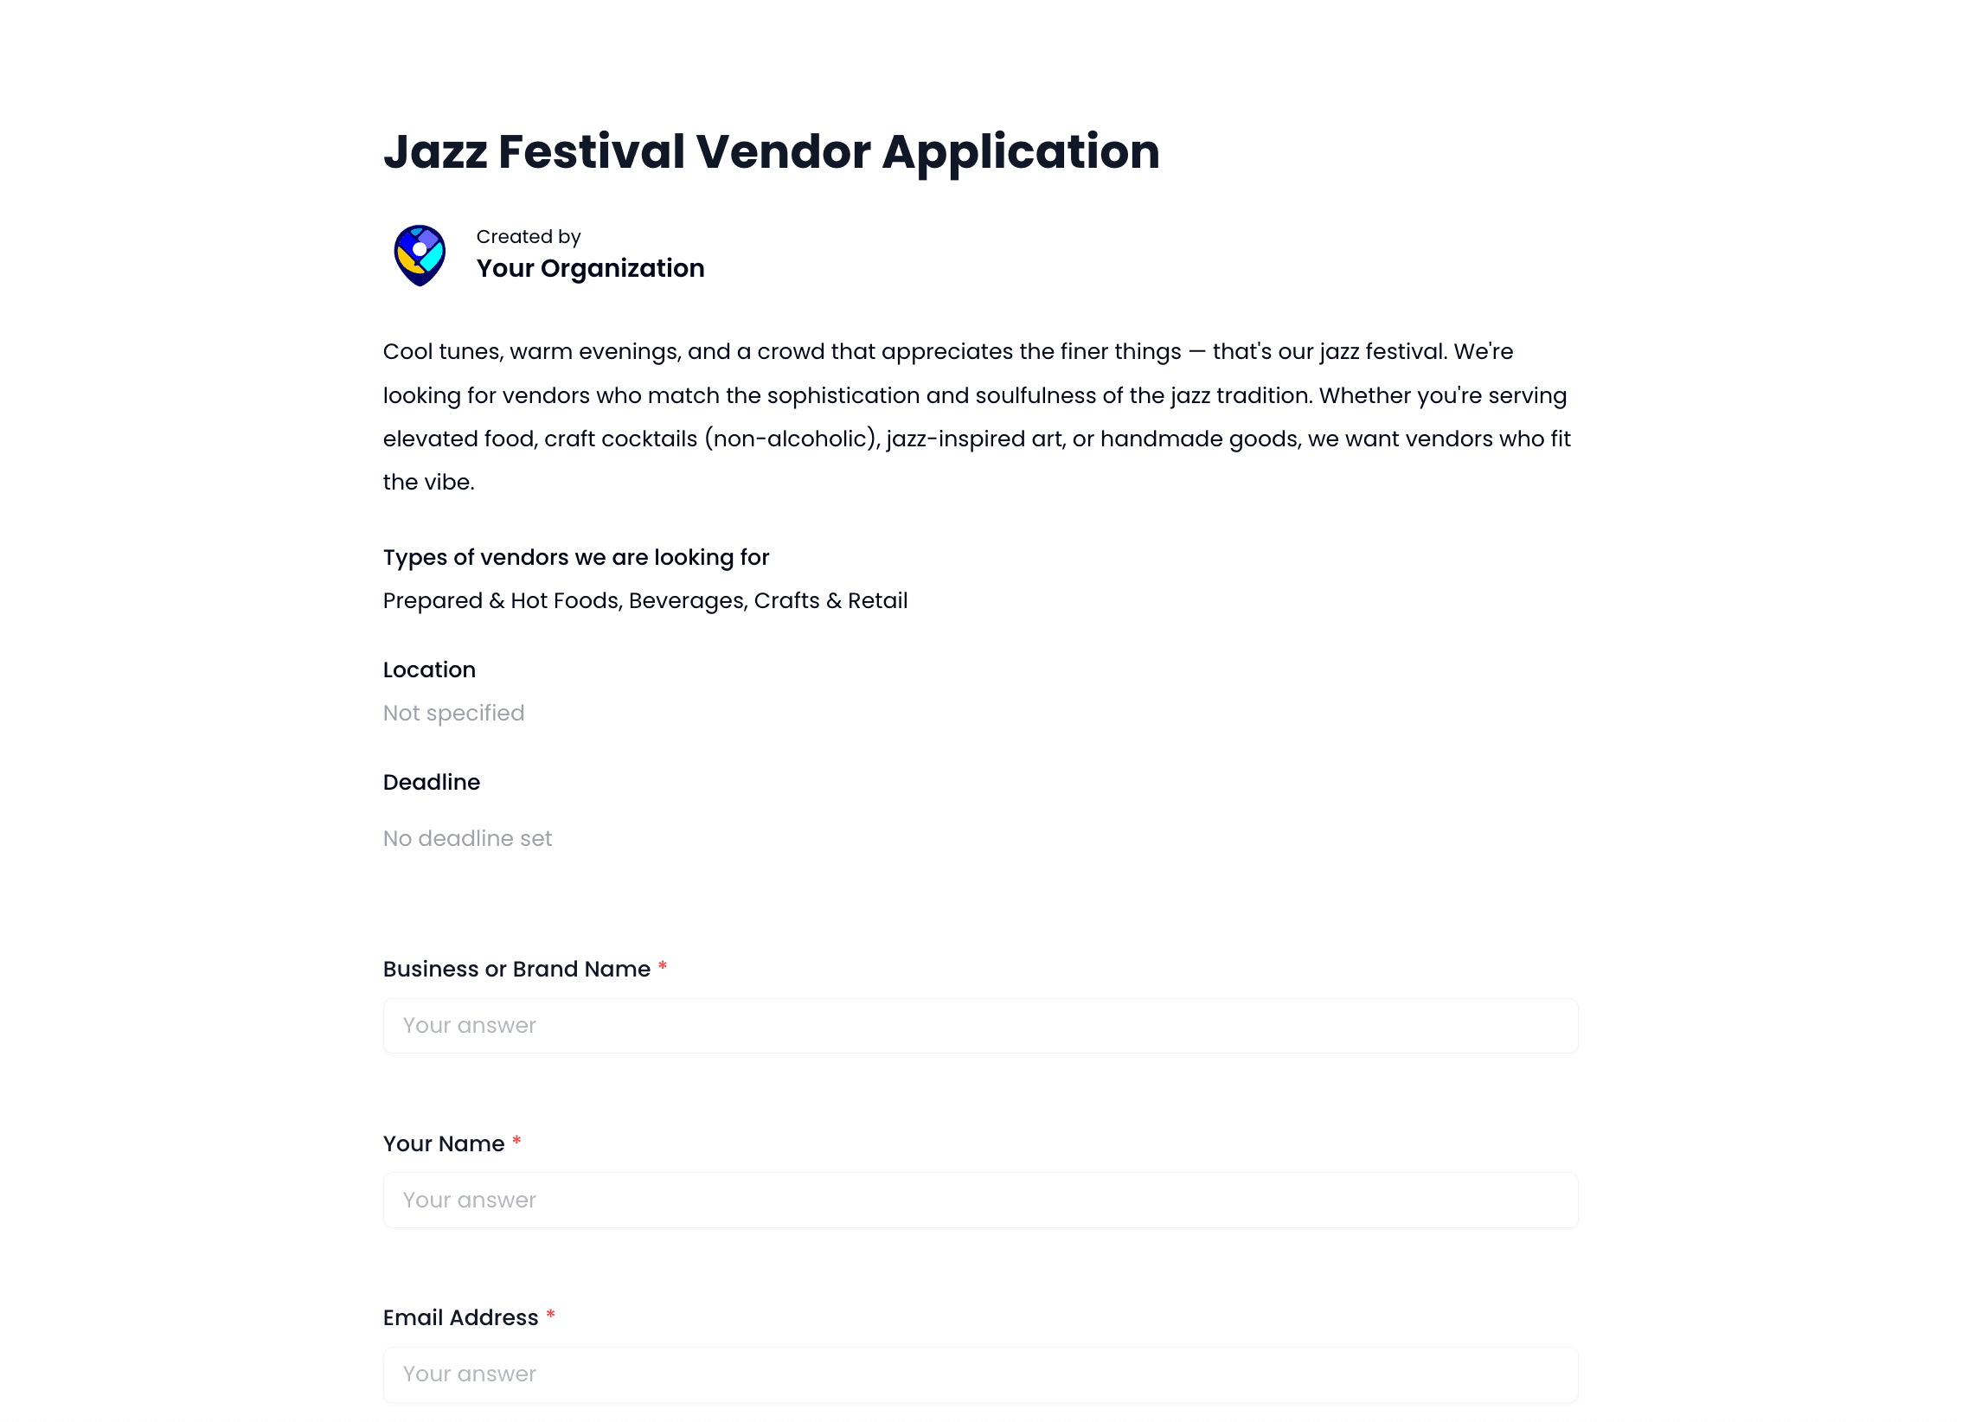This screenshot has width=1962, height=1422.
Task: Click the No deadline set text
Action: pos(467,837)
